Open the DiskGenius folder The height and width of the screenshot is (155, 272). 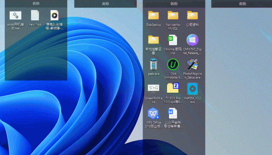pos(153,15)
